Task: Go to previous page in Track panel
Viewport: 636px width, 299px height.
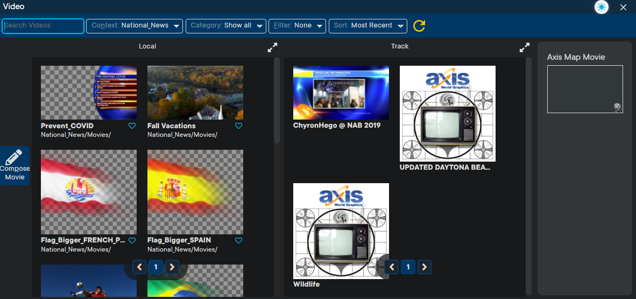Action: click(392, 267)
